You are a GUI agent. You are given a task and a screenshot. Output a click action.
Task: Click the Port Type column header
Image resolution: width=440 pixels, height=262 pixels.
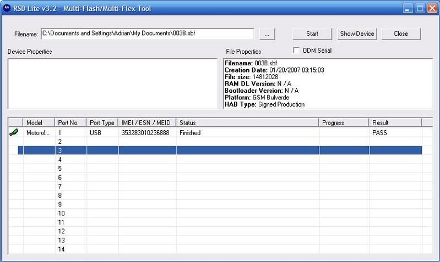102,122
